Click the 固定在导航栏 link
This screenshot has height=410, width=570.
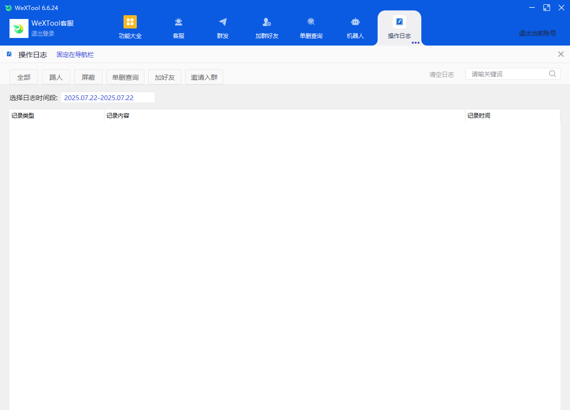[75, 55]
